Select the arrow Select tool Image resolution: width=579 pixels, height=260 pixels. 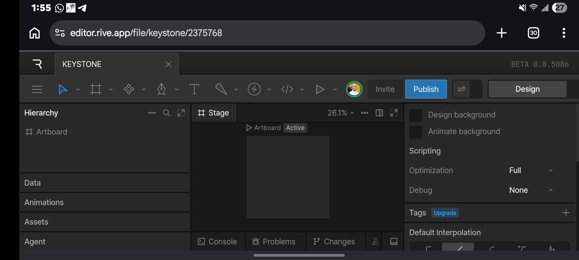click(63, 89)
